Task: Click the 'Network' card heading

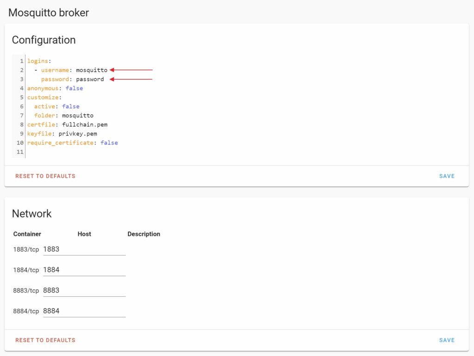Action: pos(32,214)
